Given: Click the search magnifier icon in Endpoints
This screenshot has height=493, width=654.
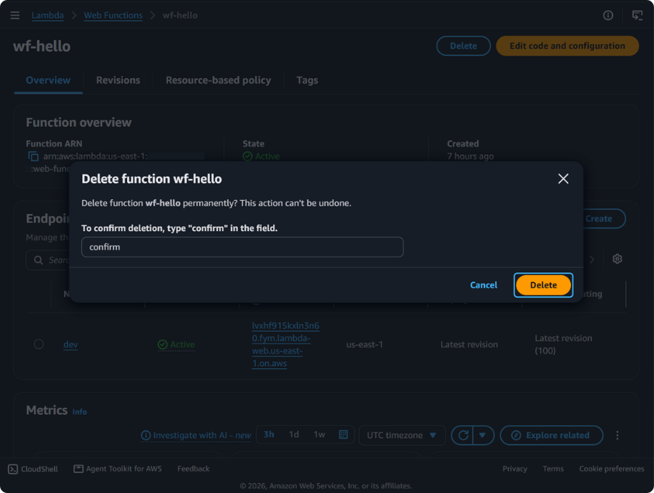Looking at the screenshot, I should click(38, 261).
